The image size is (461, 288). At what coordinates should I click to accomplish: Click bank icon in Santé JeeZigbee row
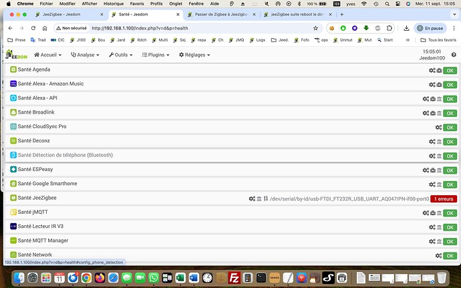tap(259, 199)
